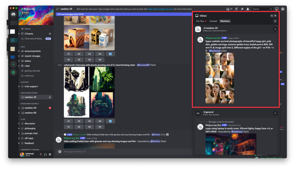
Task: Open docs.midjourney.com link in channel topic
Action: pyautogui.click(x=160, y=9)
